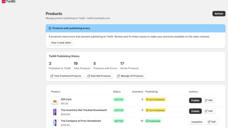Click the twillit.myshopify.com subtitle text
Viewport: 228px width, 128px height.
[99, 18]
